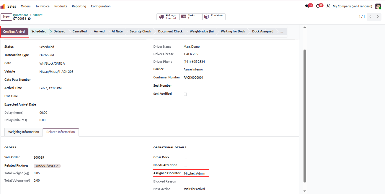The width and height of the screenshot is (385, 194).
Task: Open the Container box smart button
Action: 214,17
